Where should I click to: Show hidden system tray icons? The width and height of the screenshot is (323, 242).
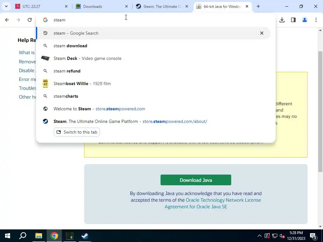260,236
